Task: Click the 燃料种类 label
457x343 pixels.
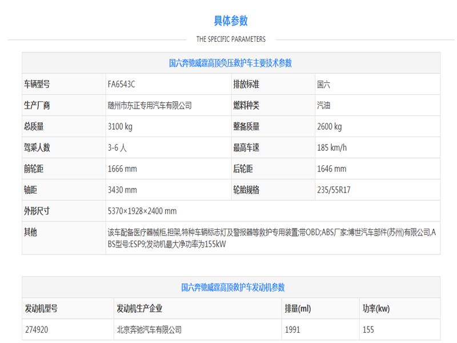Action: 246,105
